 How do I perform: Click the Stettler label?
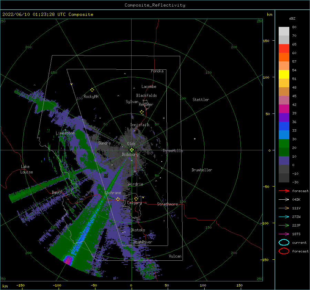(x=201, y=100)
